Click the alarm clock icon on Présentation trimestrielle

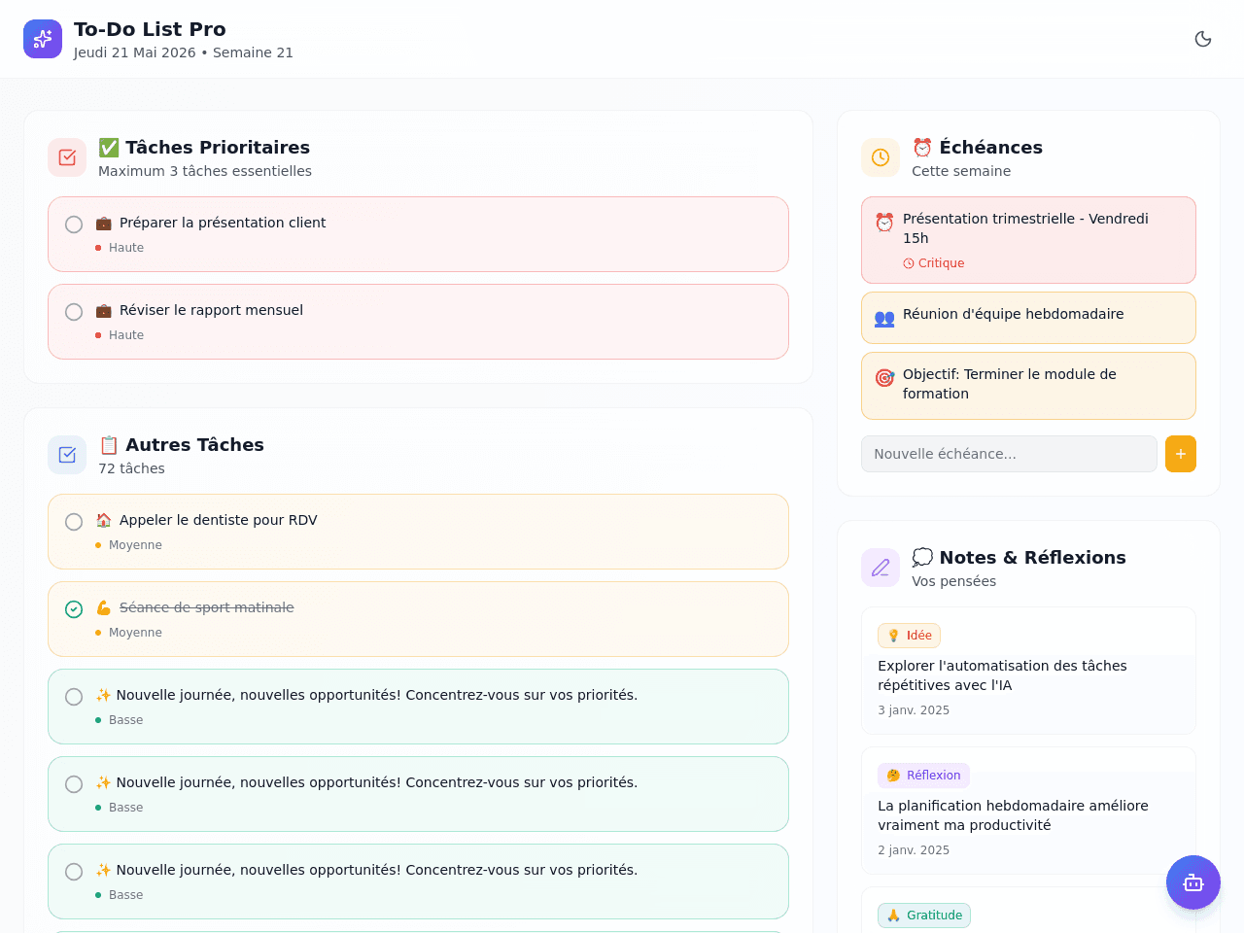884,223
